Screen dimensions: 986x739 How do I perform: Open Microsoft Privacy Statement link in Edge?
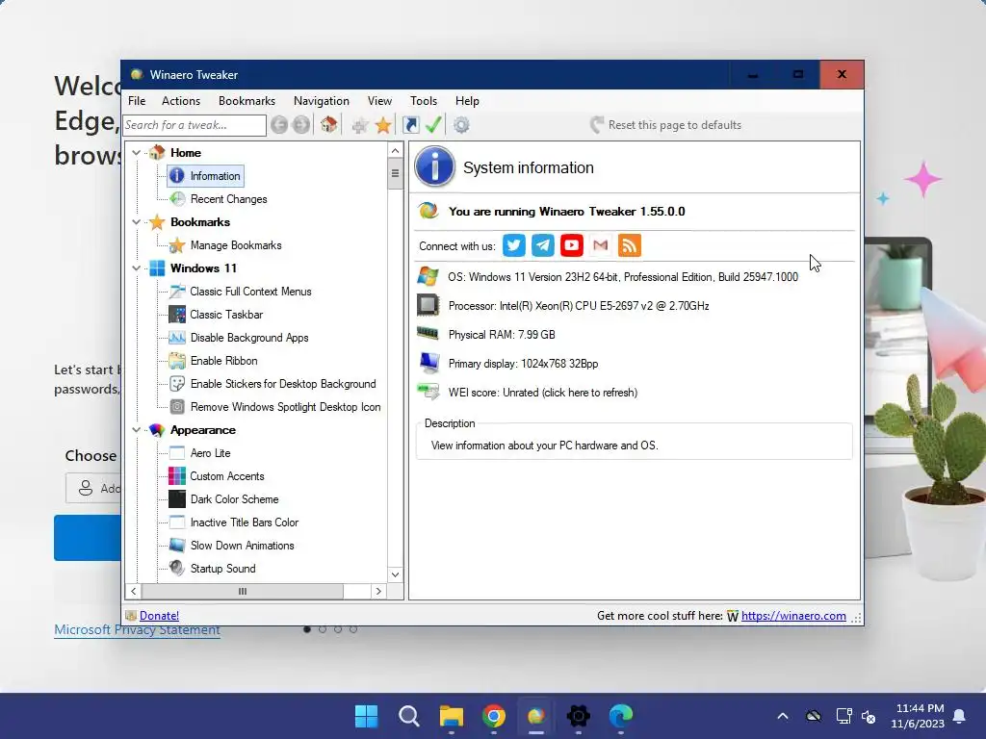pyautogui.click(x=137, y=629)
